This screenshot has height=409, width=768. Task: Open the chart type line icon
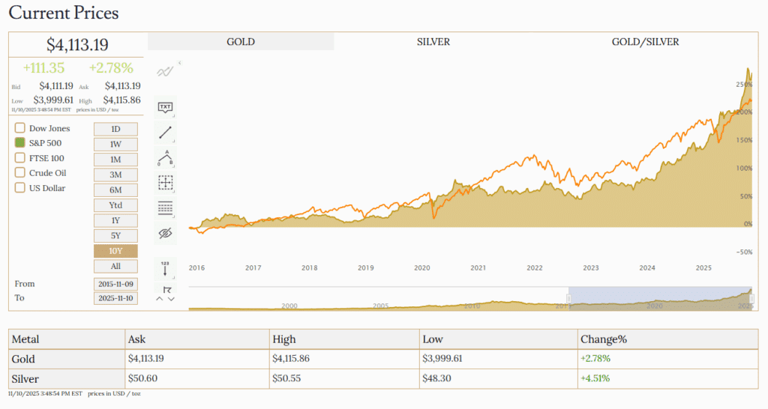coord(165,72)
